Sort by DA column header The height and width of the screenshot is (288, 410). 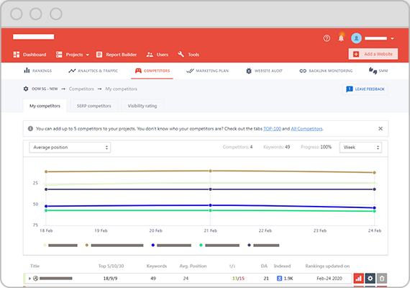tap(264, 266)
